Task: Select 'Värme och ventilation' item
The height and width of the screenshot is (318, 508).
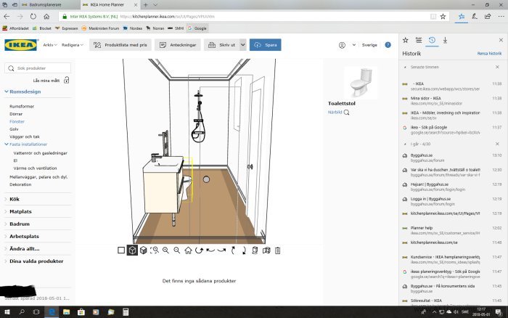Action: tap(35, 168)
